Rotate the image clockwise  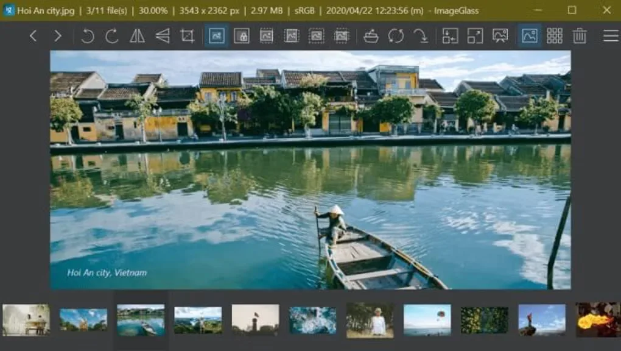tap(112, 36)
